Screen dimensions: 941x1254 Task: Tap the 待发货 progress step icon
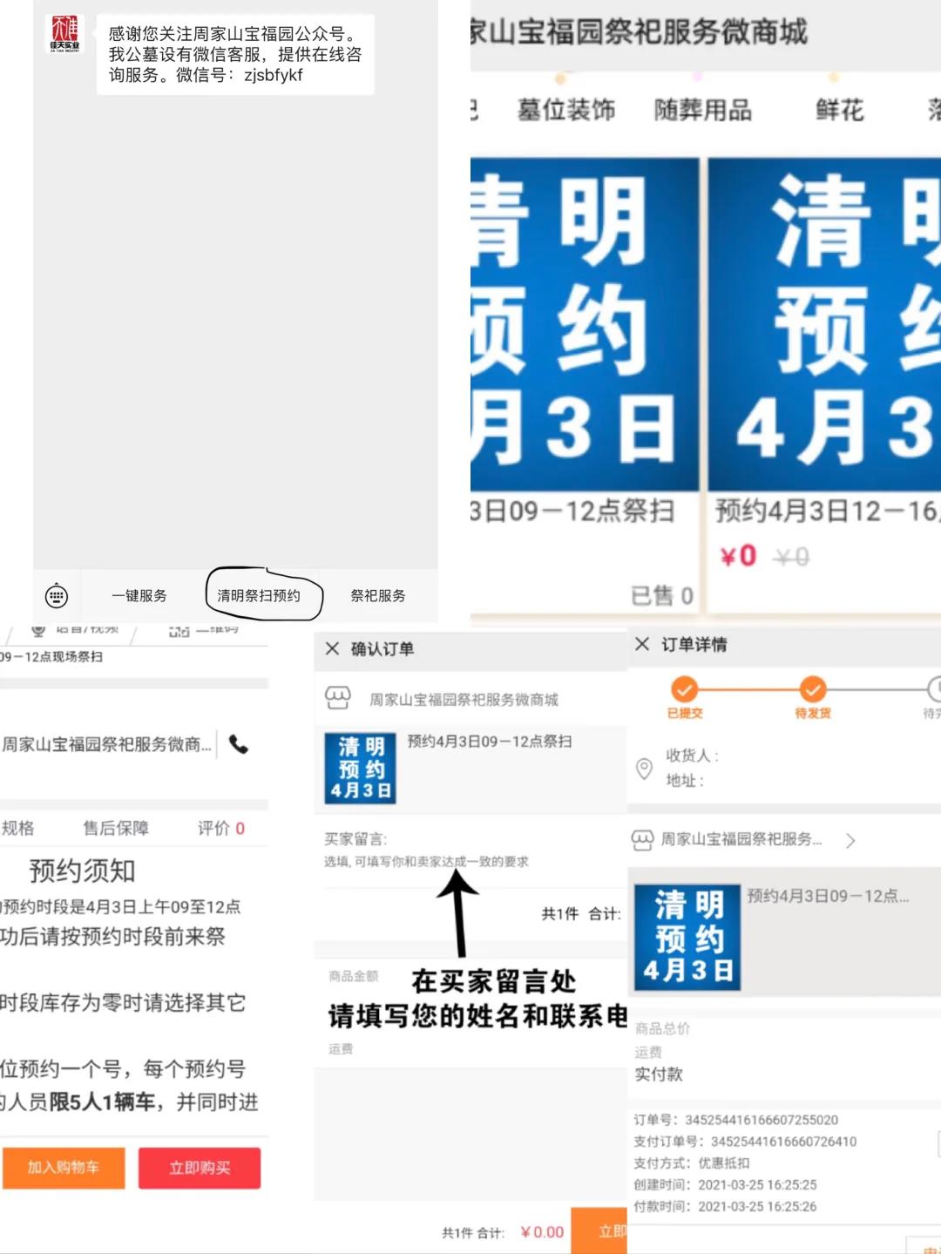point(813,689)
